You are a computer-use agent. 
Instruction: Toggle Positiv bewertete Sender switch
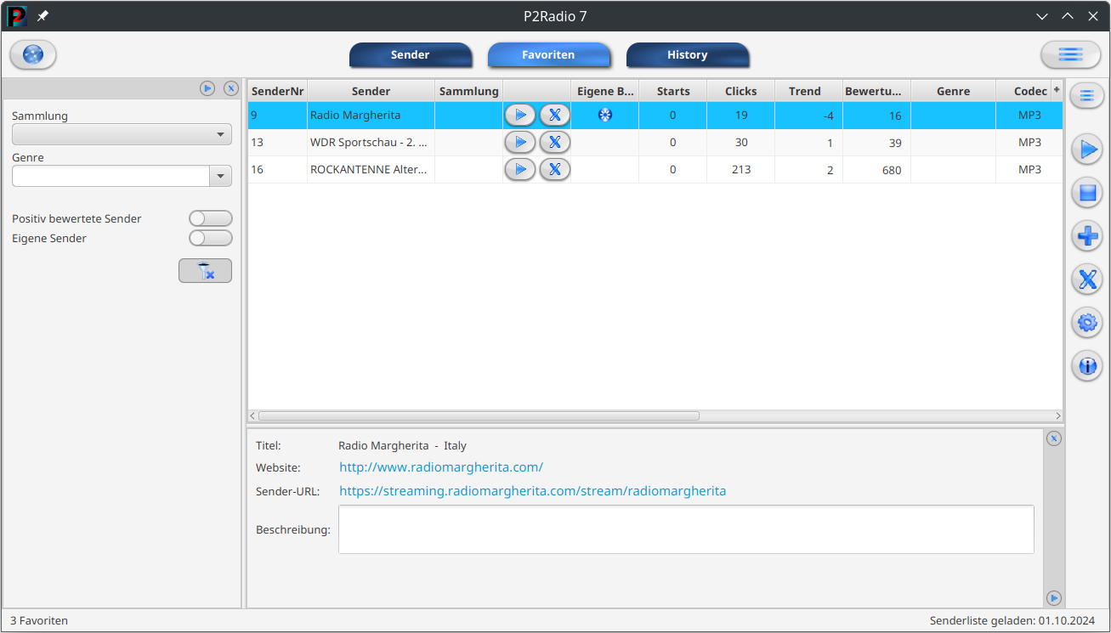click(x=210, y=219)
